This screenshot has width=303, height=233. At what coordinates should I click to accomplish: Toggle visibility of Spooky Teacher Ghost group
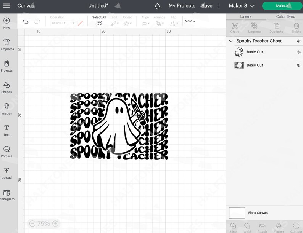tap(298, 41)
